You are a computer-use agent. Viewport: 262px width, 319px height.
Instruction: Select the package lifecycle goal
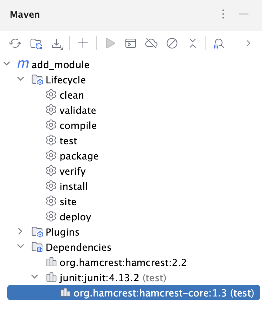coord(79,156)
